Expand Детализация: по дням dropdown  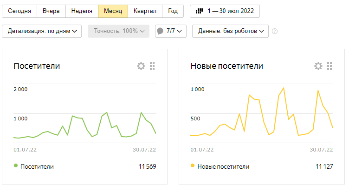pyautogui.click(x=42, y=31)
